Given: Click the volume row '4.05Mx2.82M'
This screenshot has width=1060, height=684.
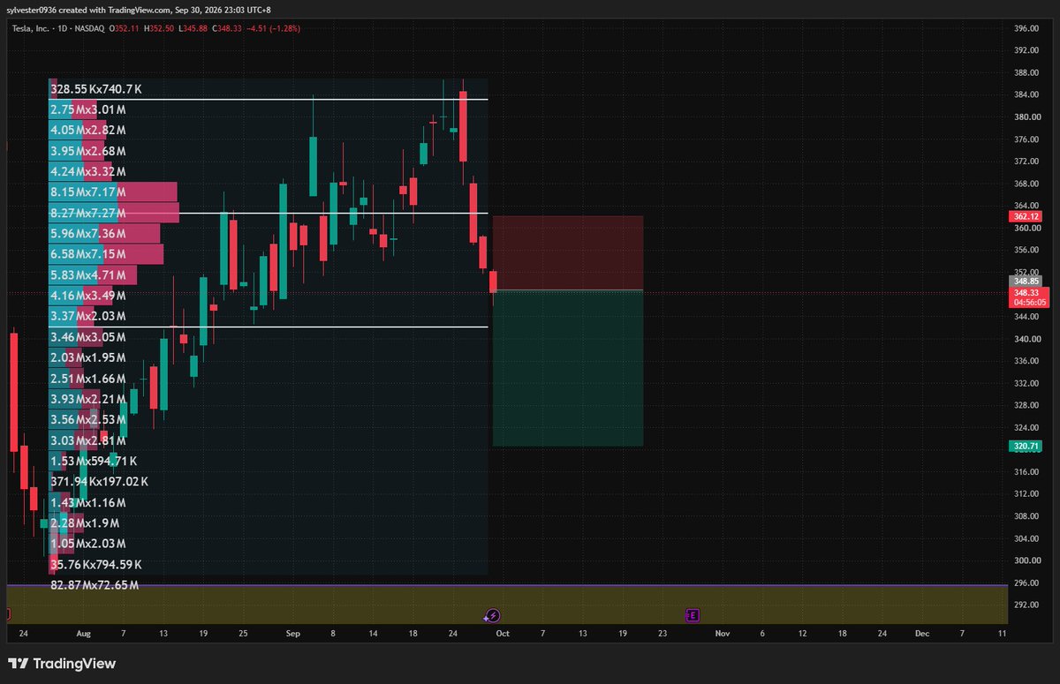Looking at the screenshot, I should [x=88, y=130].
